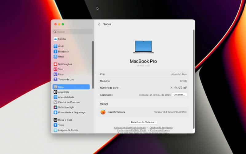Select the Siri e Spotlight icon

(55, 107)
